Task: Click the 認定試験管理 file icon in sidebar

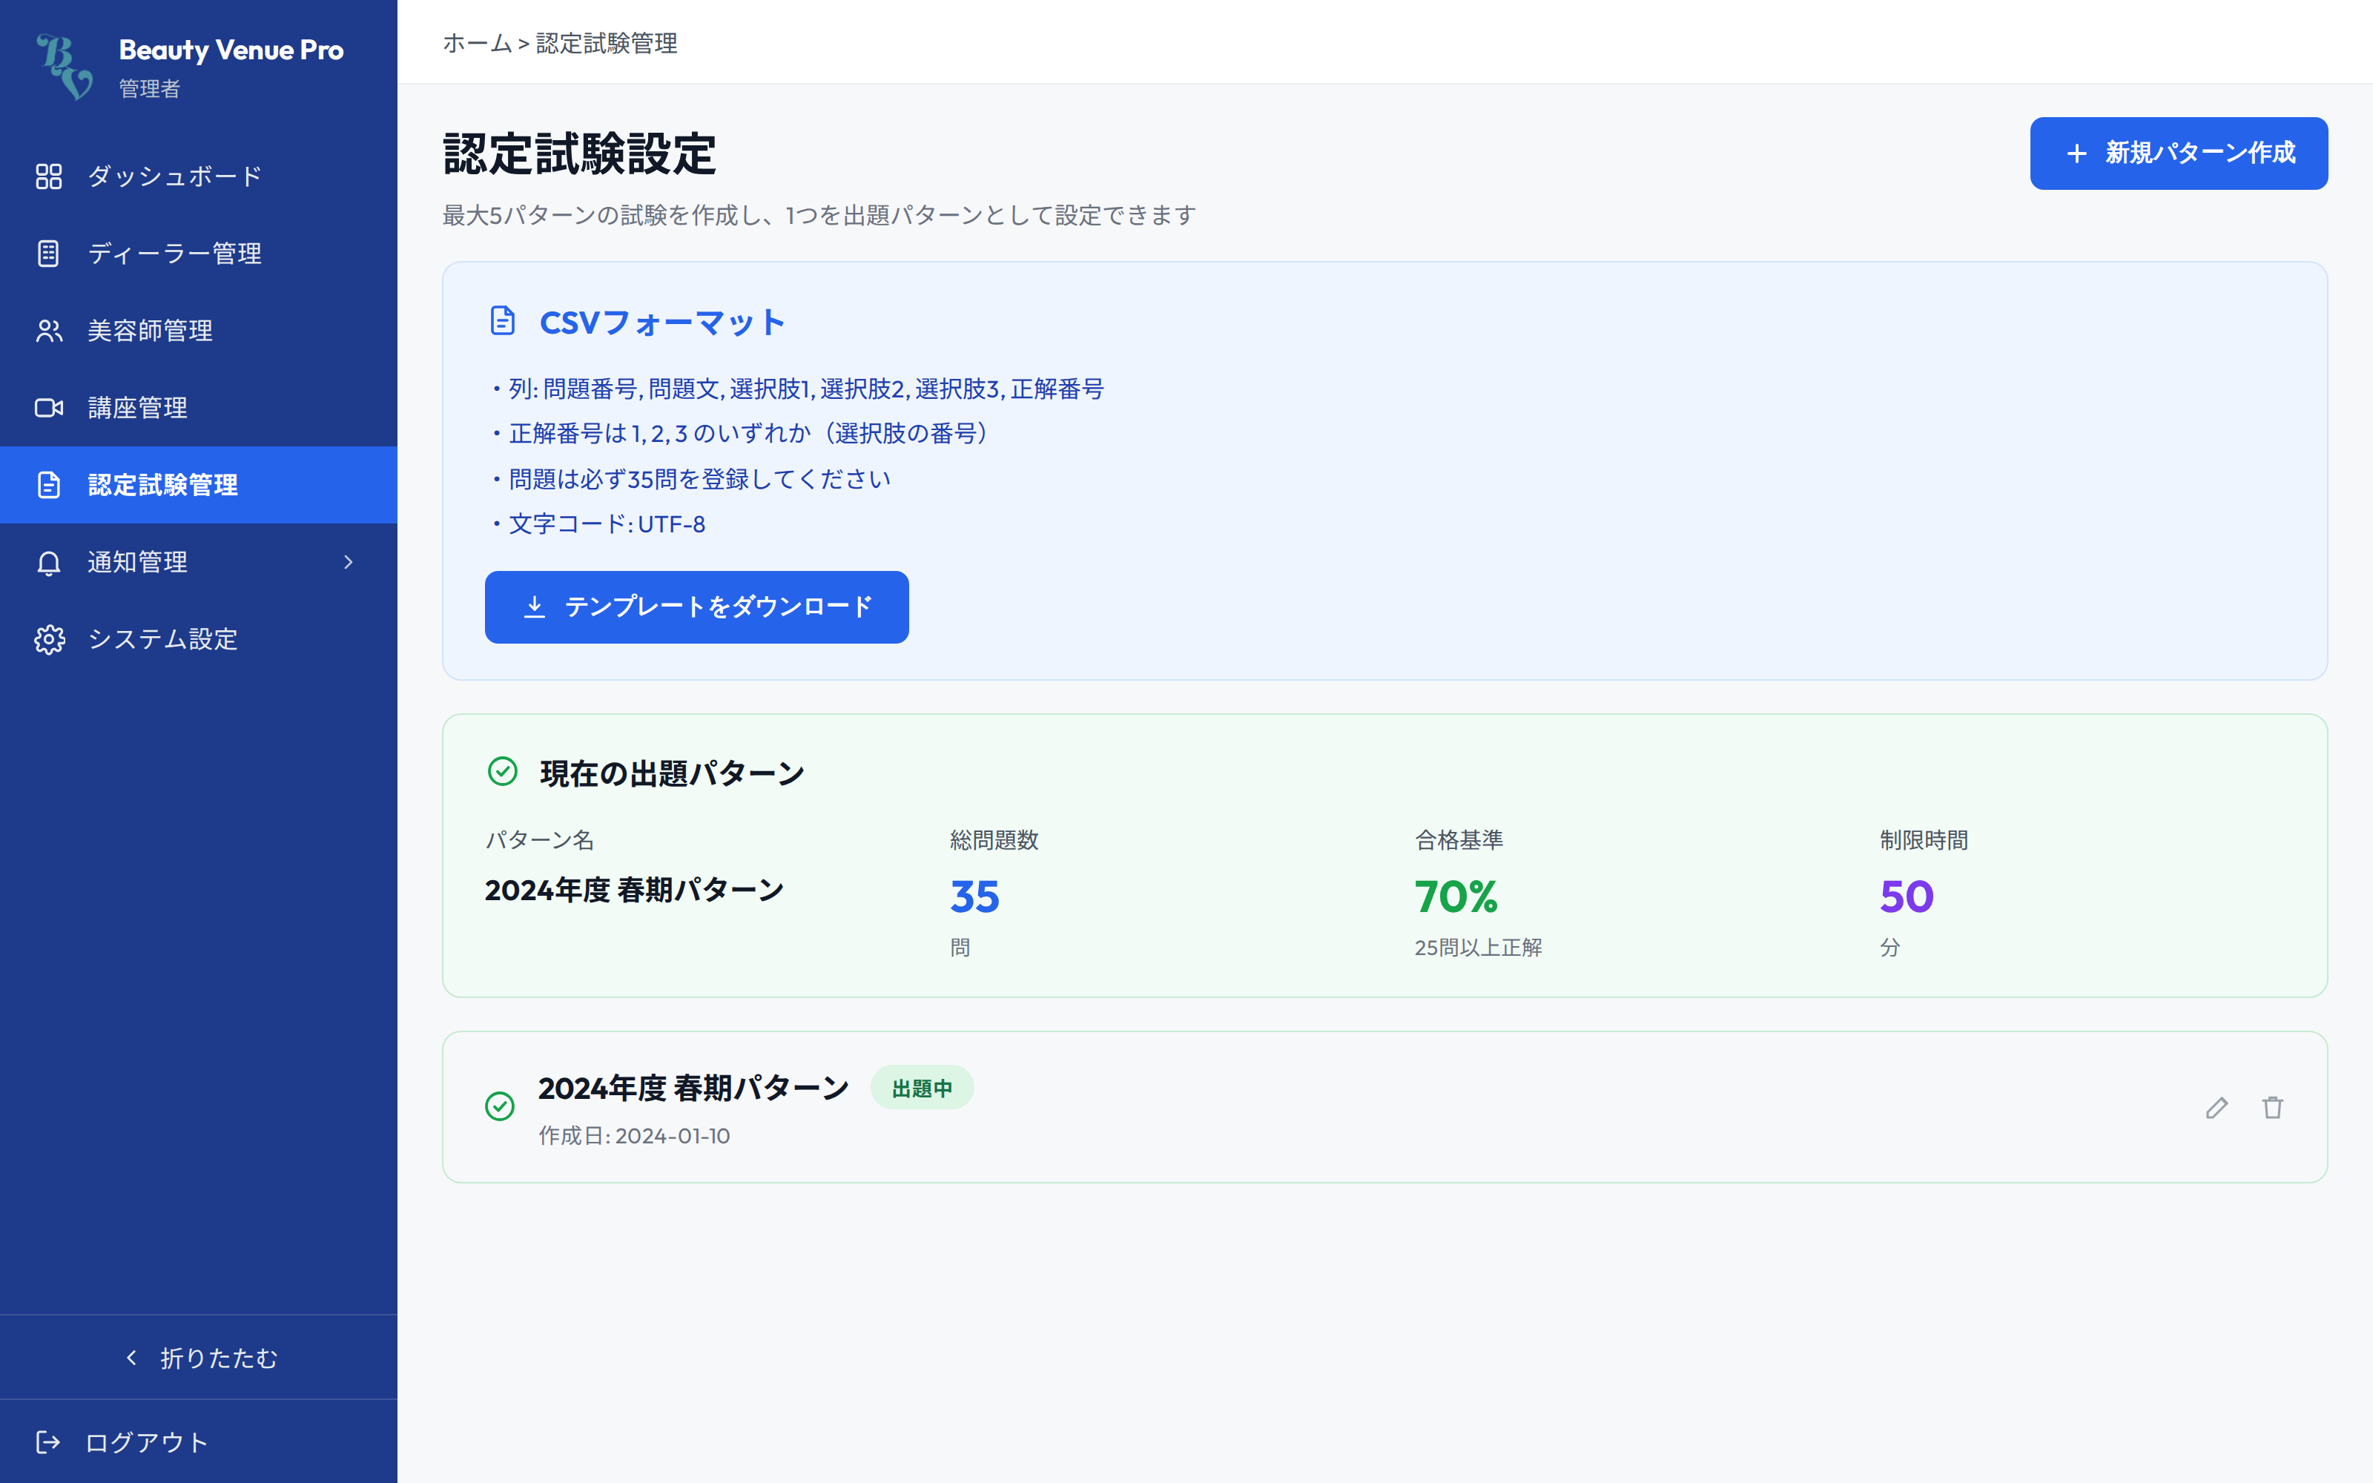Action: point(49,484)
